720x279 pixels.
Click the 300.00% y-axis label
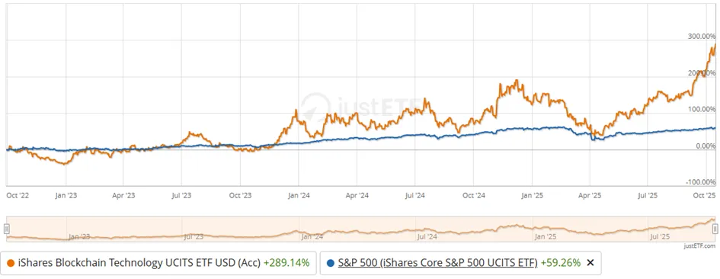pos(702,37)
